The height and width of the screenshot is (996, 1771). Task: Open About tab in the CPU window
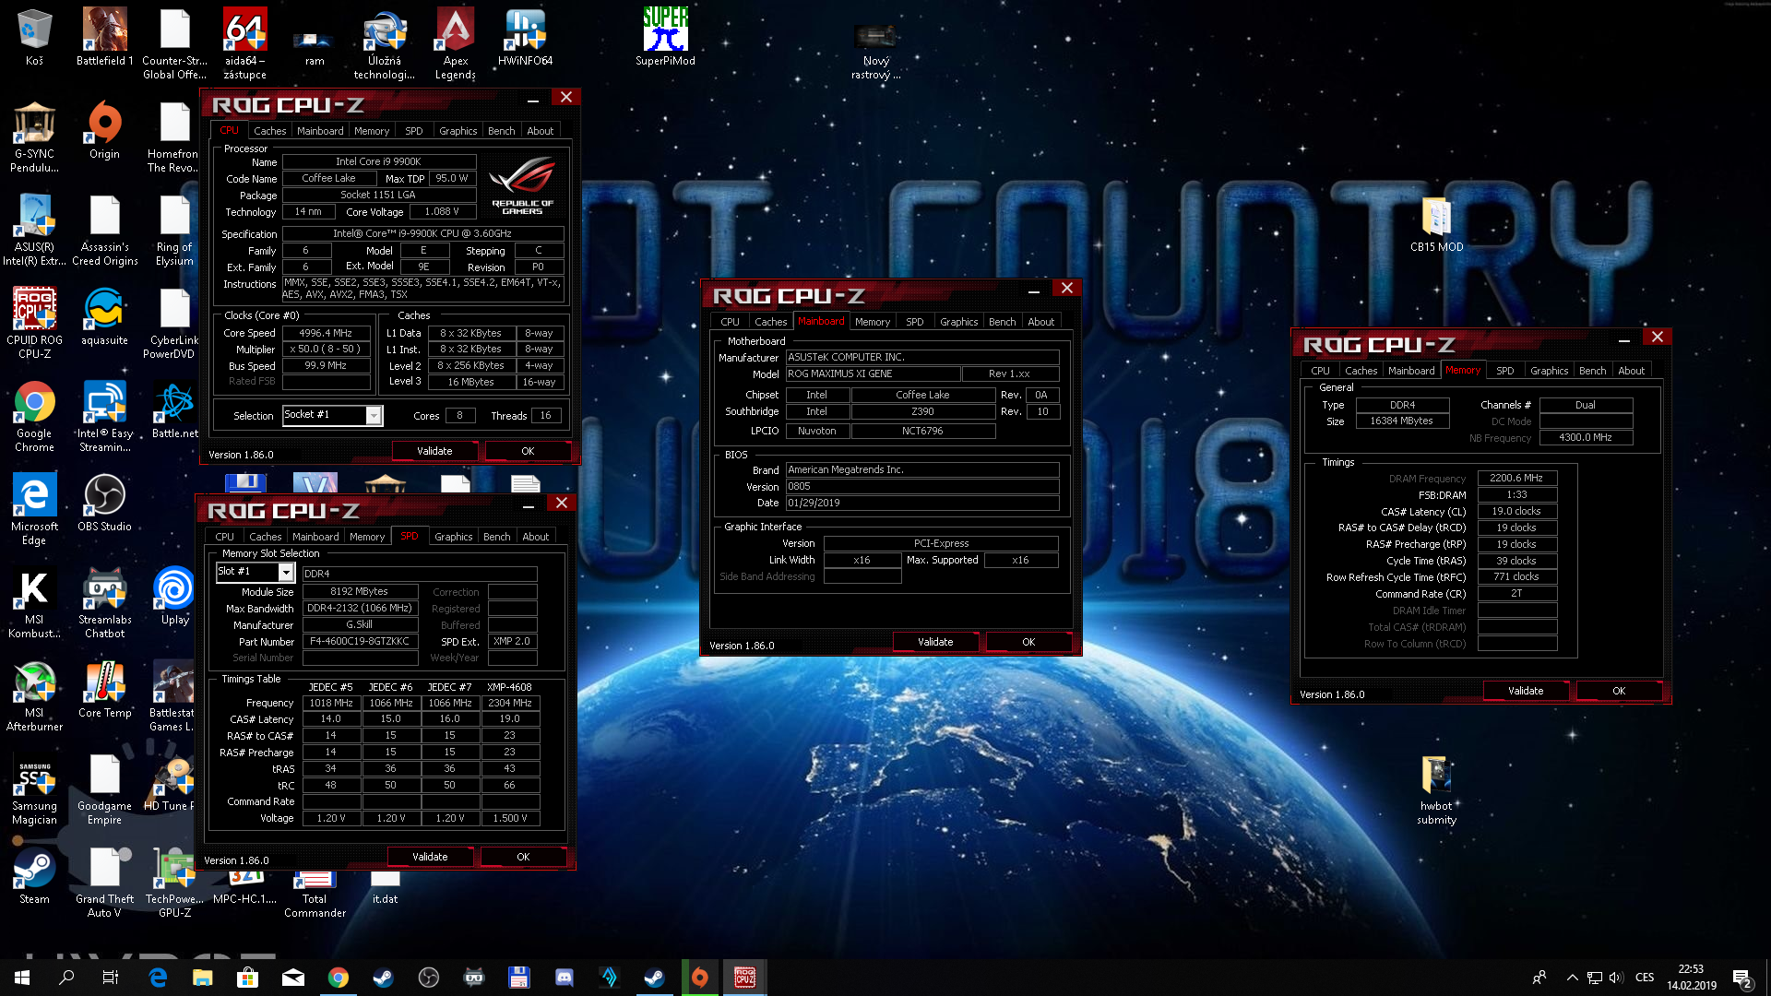pos(541,131)
